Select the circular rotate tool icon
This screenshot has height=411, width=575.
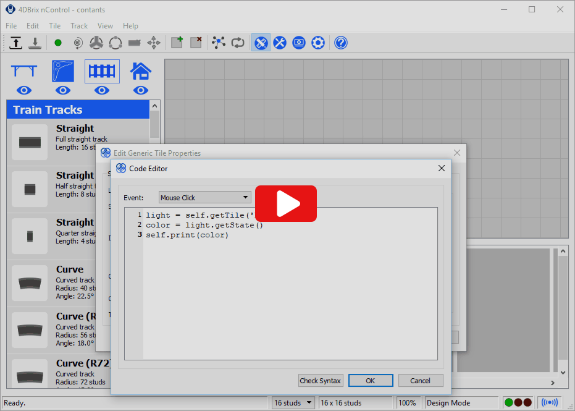(115, 43)
